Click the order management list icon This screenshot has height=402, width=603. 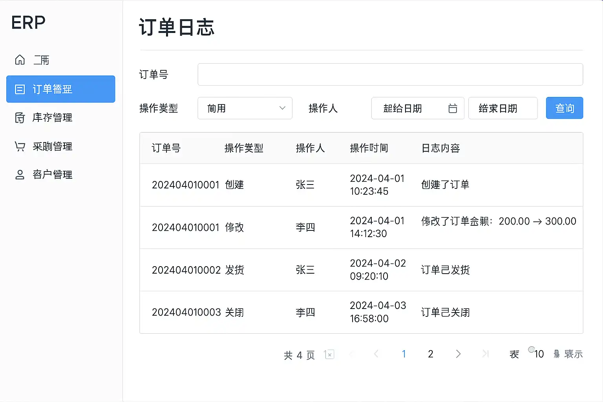(x=20, y=89)
